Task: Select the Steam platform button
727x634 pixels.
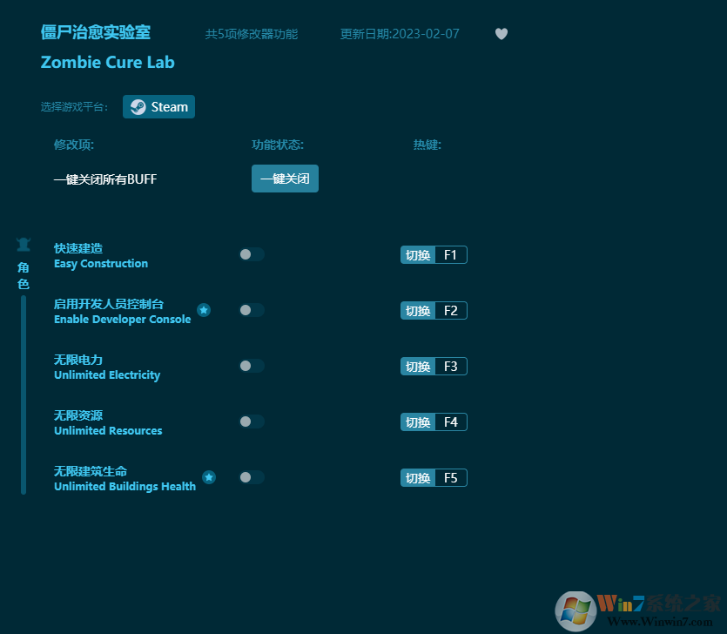Action: click(158, 106)
